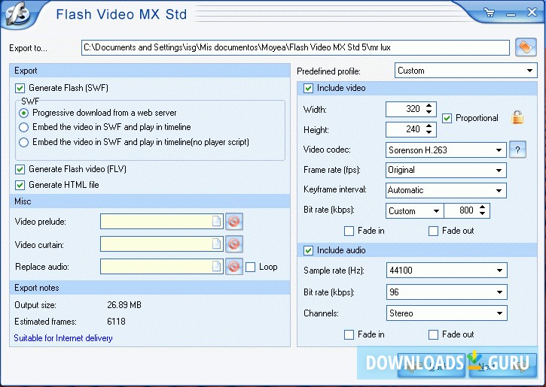Decrease the Width value
546x387 pixels.
429,112
